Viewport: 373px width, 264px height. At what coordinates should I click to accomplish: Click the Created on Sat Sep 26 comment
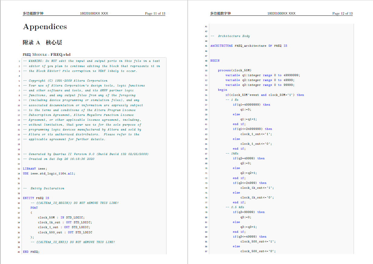coord(61,159)
